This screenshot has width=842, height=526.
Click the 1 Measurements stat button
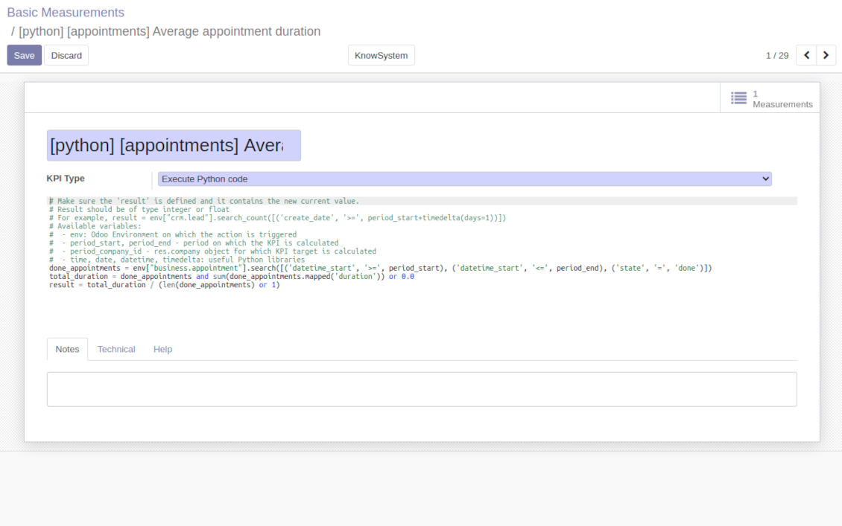(770, 98)
